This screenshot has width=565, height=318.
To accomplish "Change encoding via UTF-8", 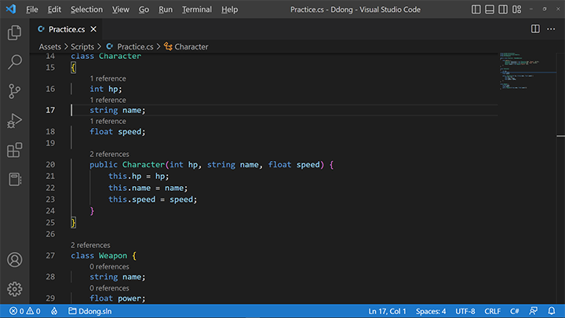I will click(465, 311).
